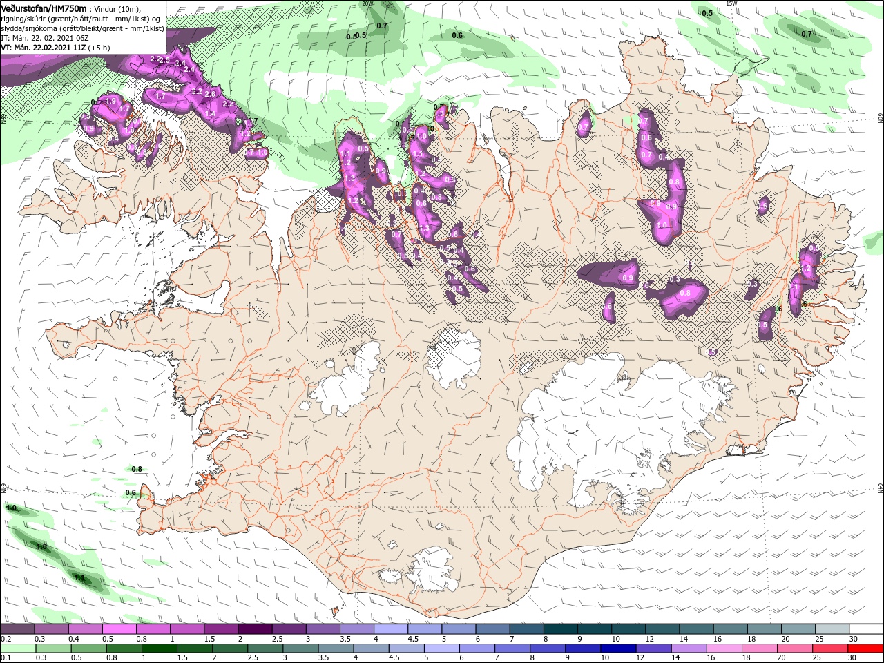Select the rain-row swatch between 14 and 16
Image resolution: width=884 pixels, height=663 pixels.
[689, 648]
